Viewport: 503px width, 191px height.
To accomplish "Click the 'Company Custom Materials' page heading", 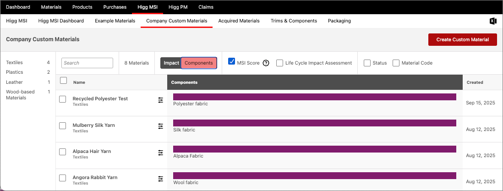I will click(x=43, y=39).
